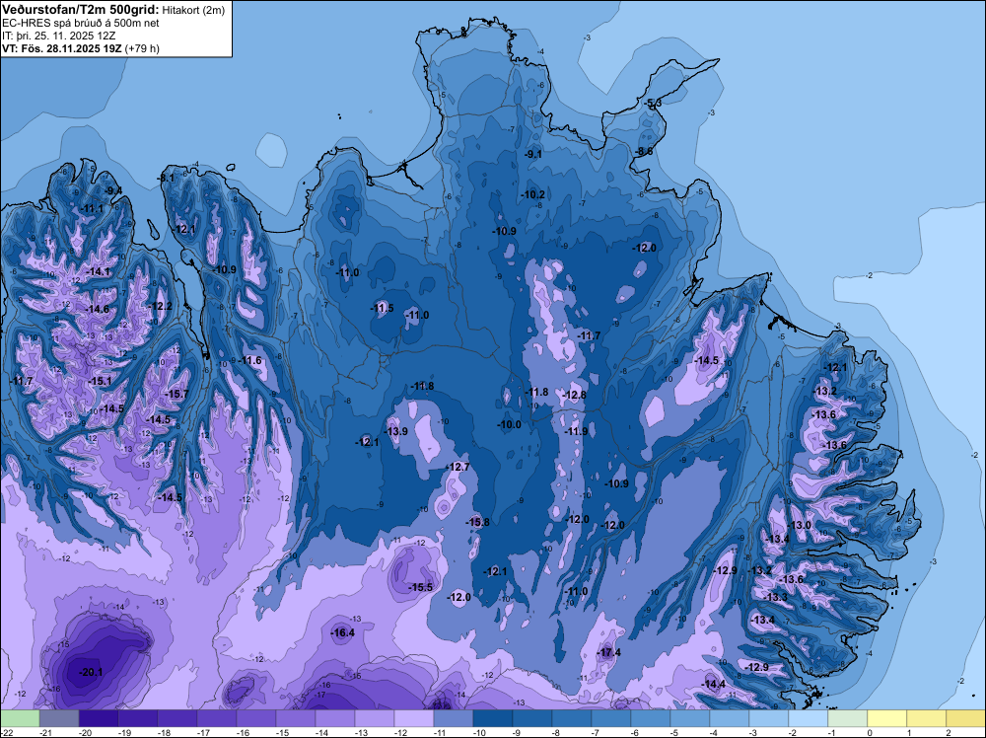Select the -8.1 temperature value
The image size is (986, 738).
coord(166,178)
